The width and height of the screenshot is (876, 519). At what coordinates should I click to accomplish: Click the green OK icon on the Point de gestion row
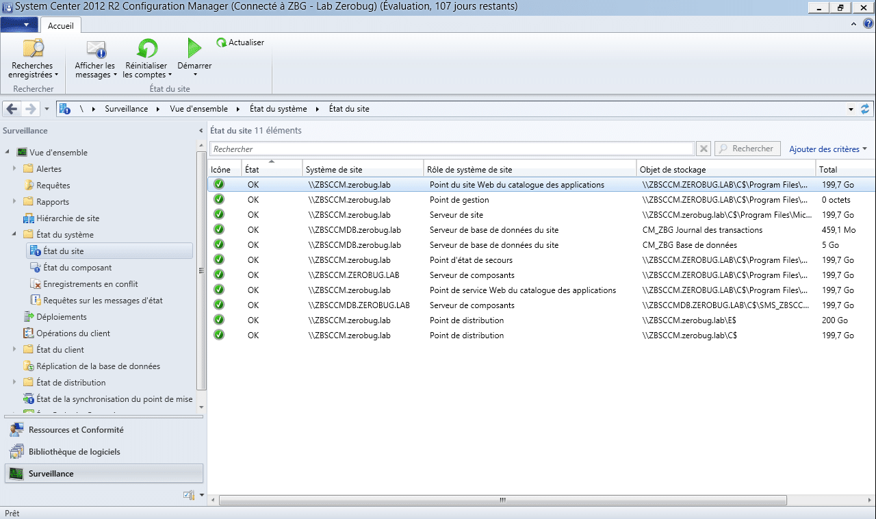tap(219, 200)
